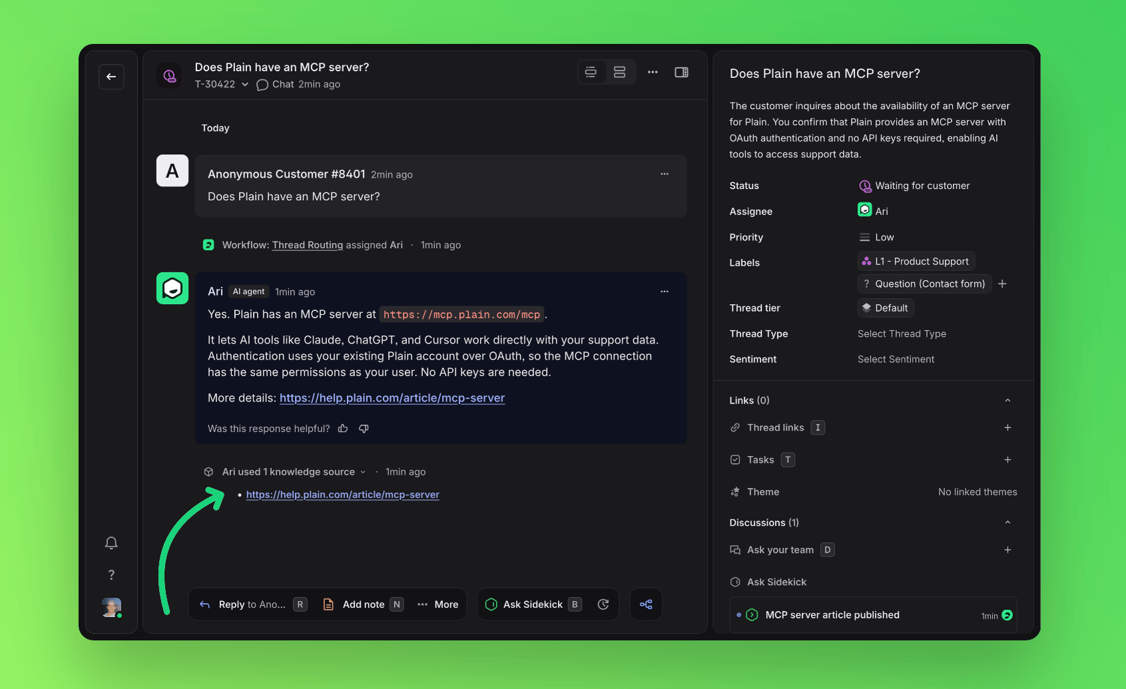Click the Ari AI agent avatar
1126x689 pixels.
click(172, 288)
